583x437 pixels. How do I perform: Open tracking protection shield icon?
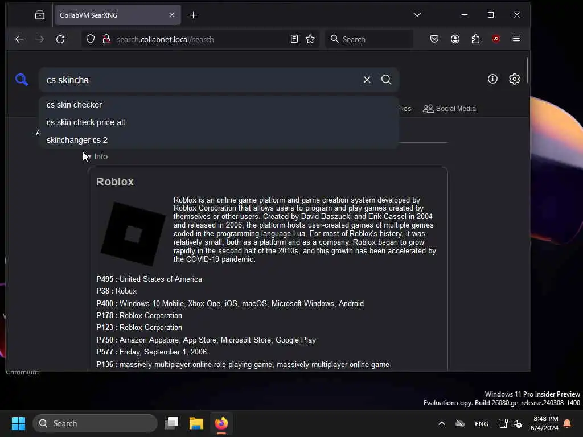(91, 39)
